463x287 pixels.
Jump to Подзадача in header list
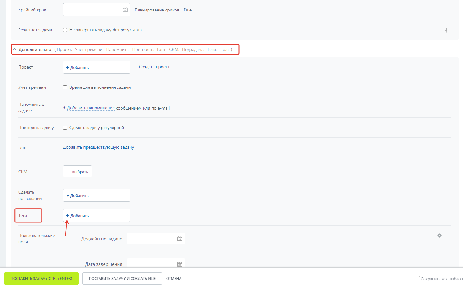click(x=193, y=49)
